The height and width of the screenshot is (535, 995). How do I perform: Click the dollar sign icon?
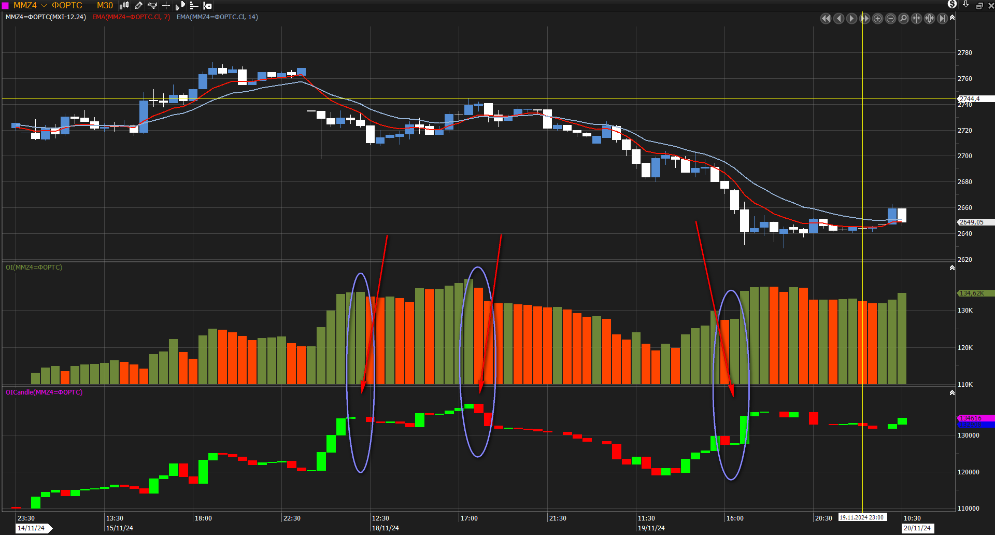pyautogui.click(x=952, y=5)
